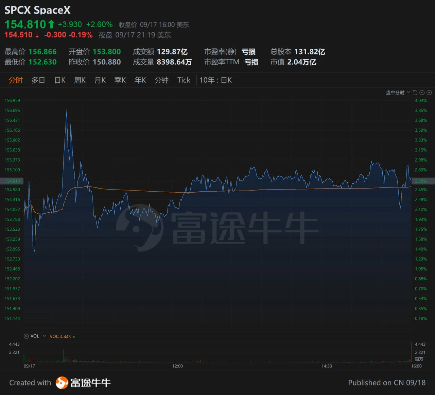Click the +2.60% daily change
435x395 pixels.
click(x=99, y=24)
